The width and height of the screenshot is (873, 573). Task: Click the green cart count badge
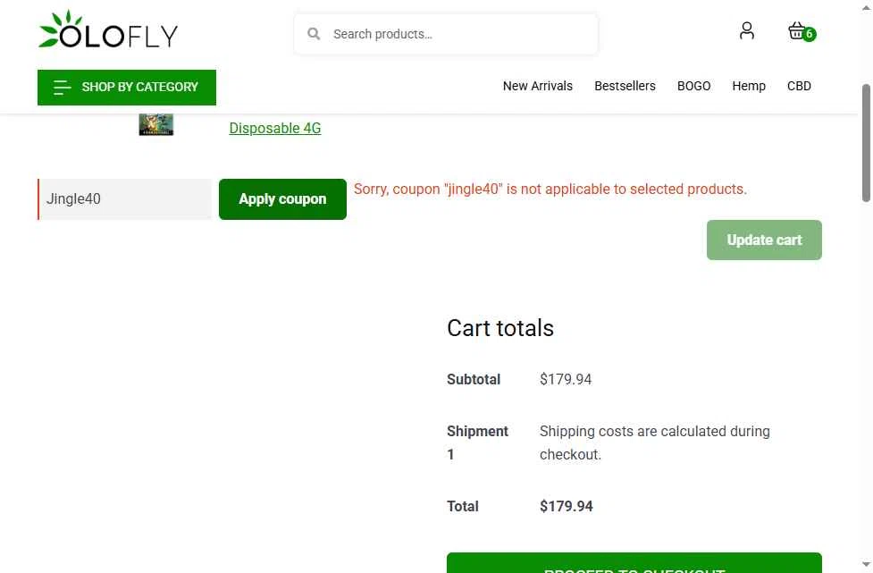[x=810, y=35]
